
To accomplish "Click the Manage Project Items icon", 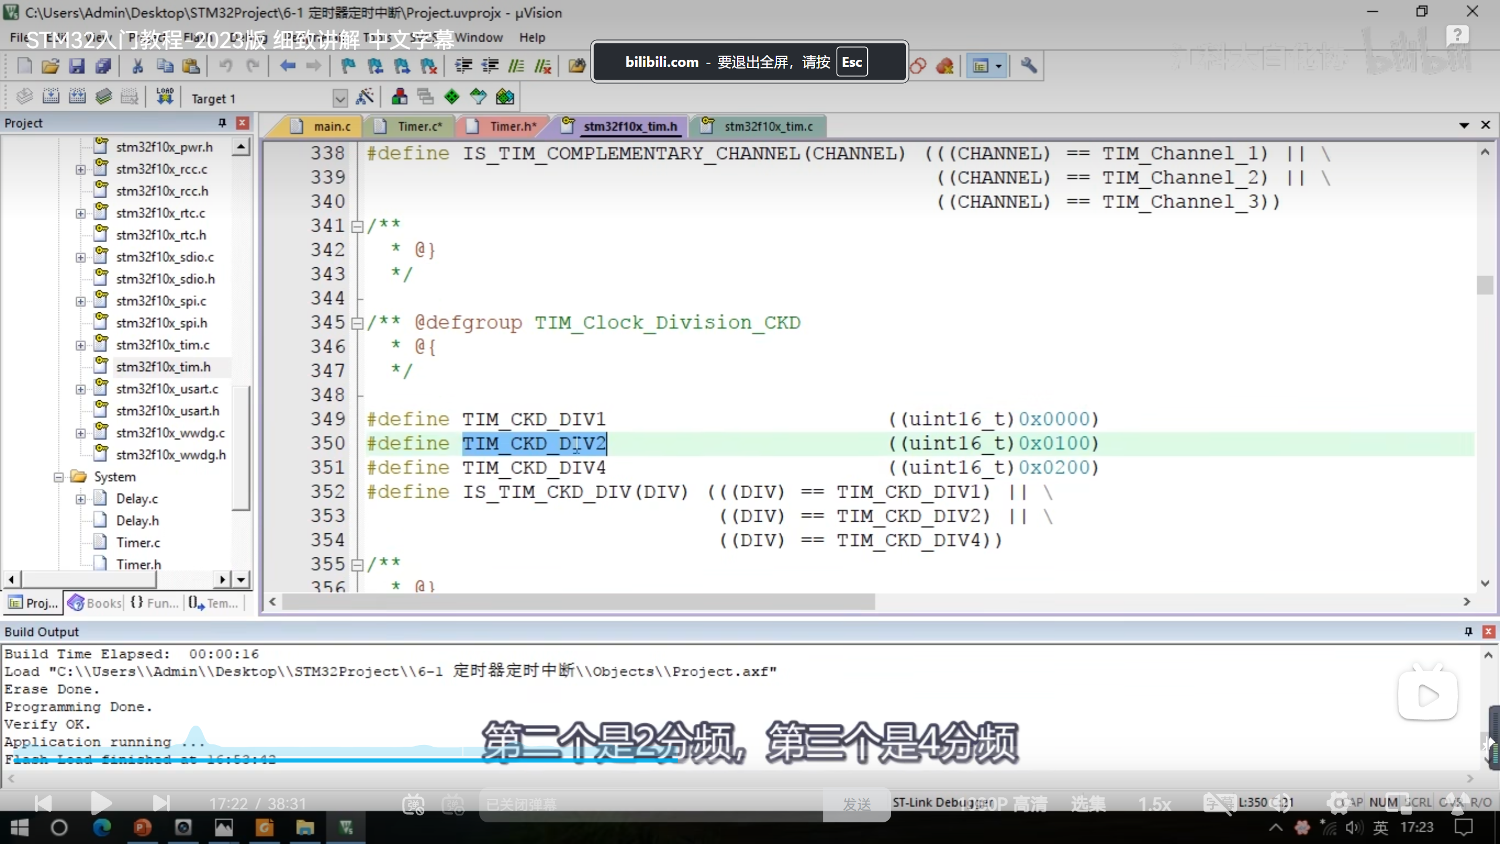I will pos(399,97).
